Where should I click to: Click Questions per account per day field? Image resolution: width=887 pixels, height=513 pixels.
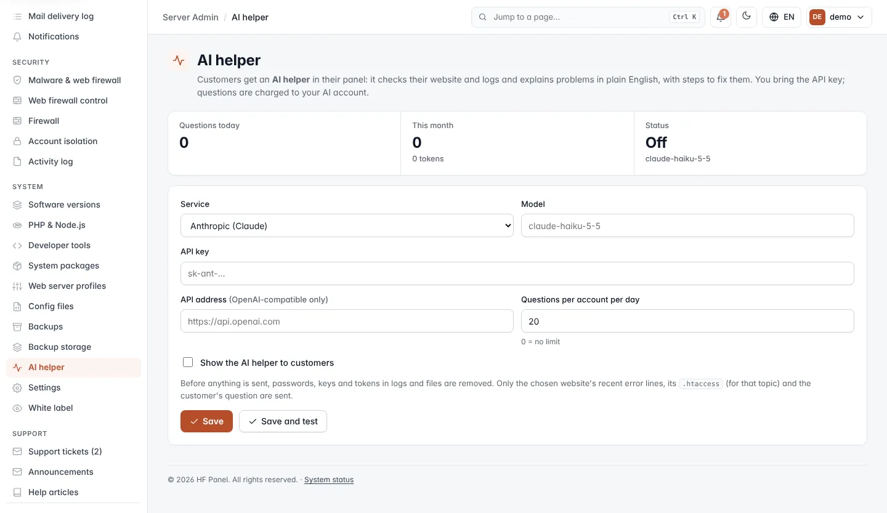coord(687,321)
